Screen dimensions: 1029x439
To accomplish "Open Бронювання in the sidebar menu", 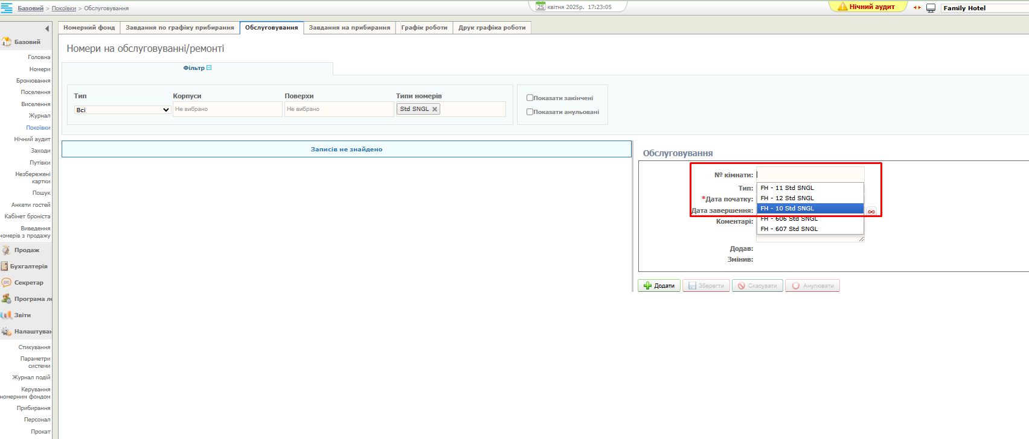I will point(33,81).
